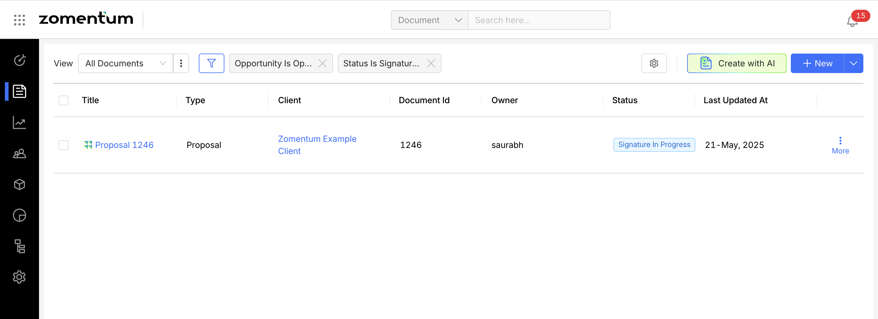
Task: Open the All Documents view dropdown
Action: tap(125, 63)
